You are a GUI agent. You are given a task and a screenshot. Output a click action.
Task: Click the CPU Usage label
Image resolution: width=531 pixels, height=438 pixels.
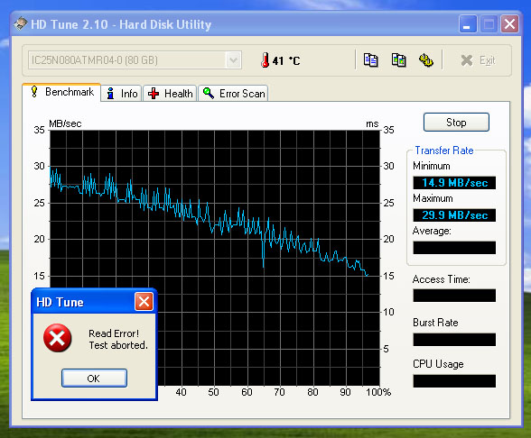[x=438, y=364]
